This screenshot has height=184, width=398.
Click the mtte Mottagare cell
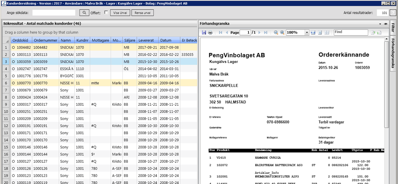point(101,83)
